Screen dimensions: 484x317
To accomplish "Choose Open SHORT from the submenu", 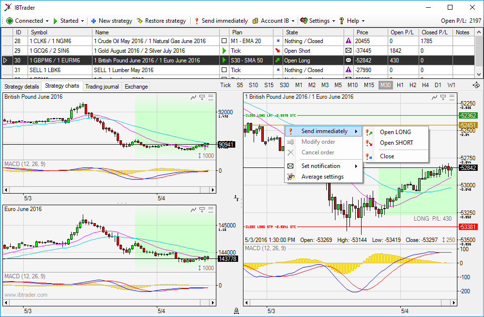I will 395,143.
